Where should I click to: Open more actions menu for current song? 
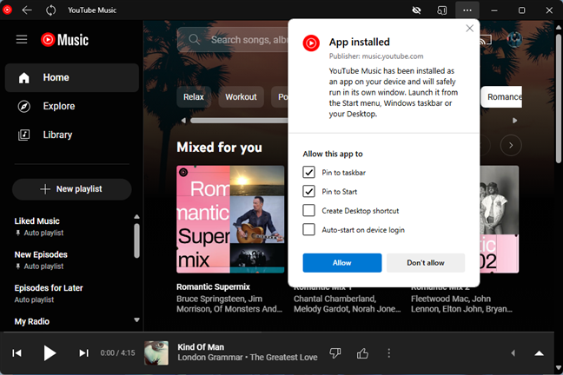(389, 353)
